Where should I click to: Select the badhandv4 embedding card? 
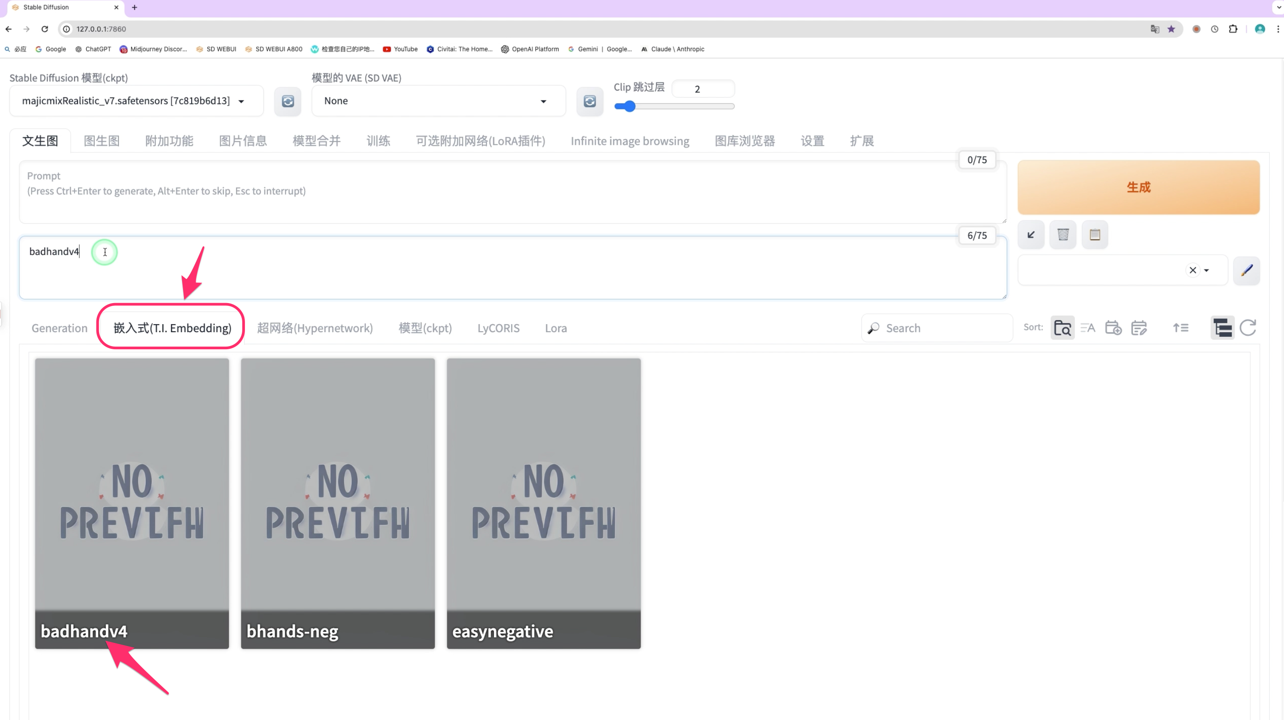(131, 503)
